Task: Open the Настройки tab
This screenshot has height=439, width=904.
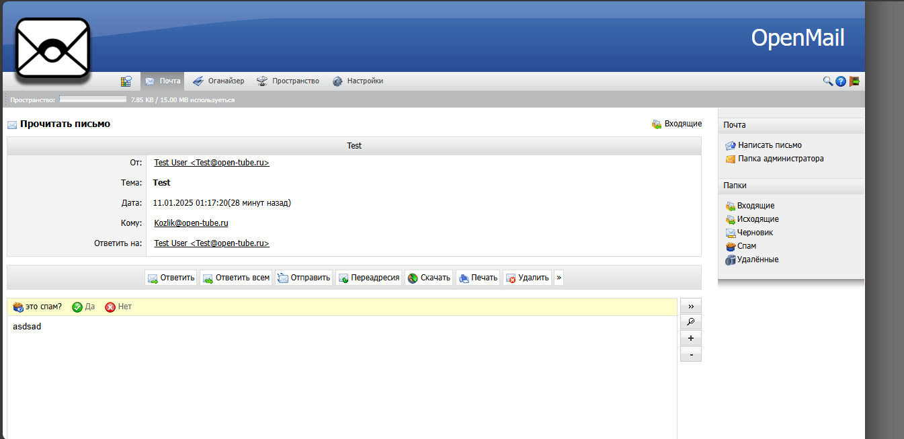Action: click(x=358, y=81)
